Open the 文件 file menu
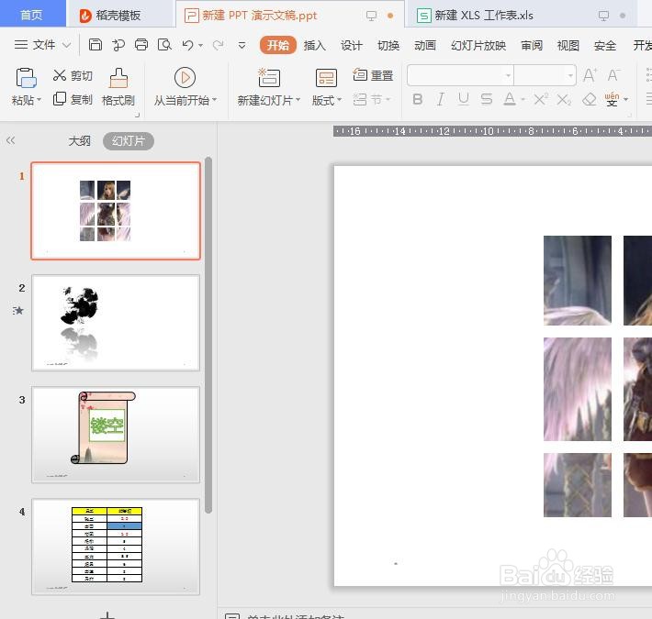Screen dimensions: 652x619 point(42,44)
